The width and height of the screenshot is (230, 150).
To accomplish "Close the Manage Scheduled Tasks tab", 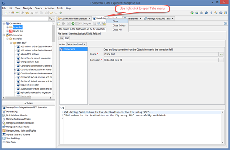I will point(173,18).
